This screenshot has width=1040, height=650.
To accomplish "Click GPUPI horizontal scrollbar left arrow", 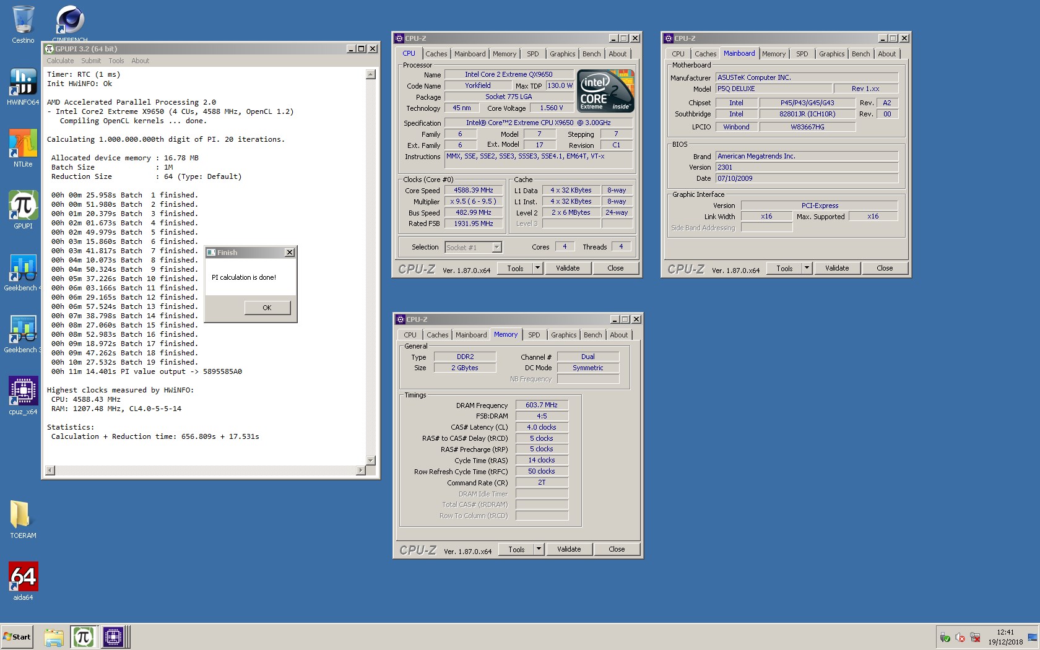I will click(x=50, y=470).
